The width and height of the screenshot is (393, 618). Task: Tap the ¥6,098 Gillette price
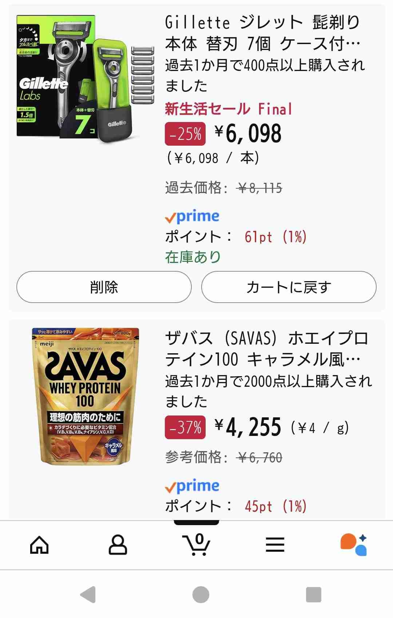pyautogui.click(x=249, y=134)
